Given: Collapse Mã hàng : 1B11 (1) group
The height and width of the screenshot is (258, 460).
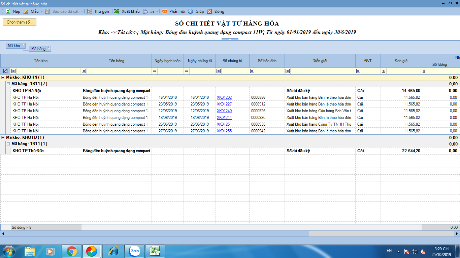Looking at the screenshot, I should 8,144.
